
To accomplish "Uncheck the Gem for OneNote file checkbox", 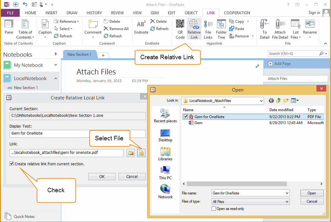I will pyautogui.click(x=186, y=117).
